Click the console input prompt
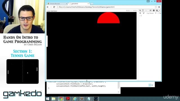This screenshot has width=180, height=101. click(x=149, y=16)
